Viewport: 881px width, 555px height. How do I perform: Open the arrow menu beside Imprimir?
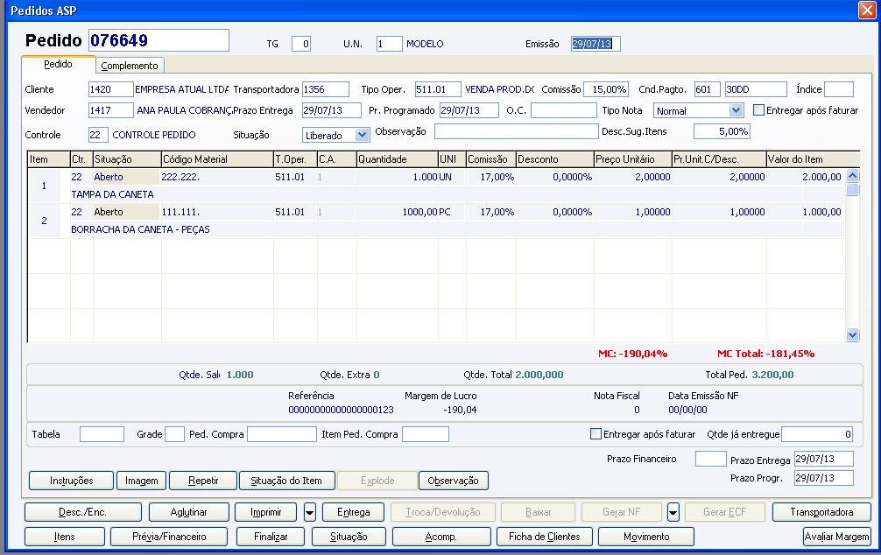[310, 512]
